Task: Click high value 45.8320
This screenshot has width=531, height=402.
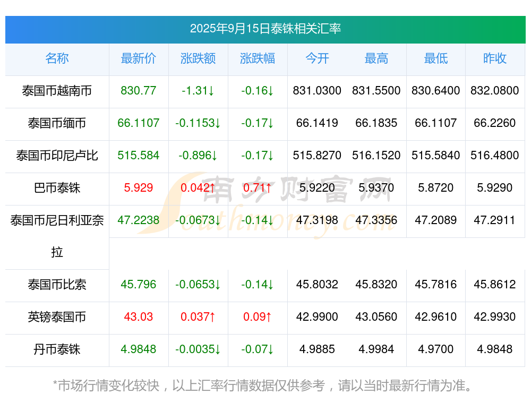Action: 376,285
